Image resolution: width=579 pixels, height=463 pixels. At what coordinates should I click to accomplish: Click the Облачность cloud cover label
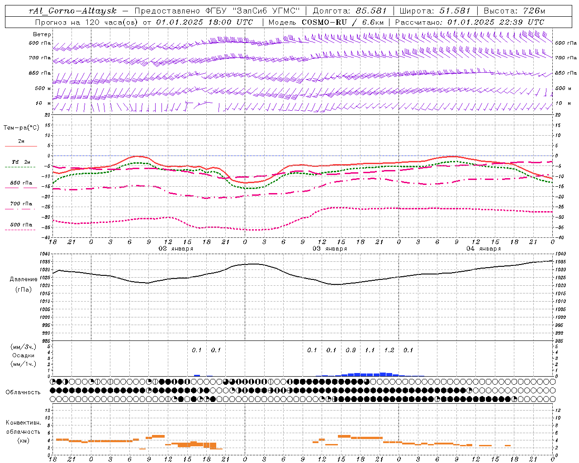coord(23,392)
